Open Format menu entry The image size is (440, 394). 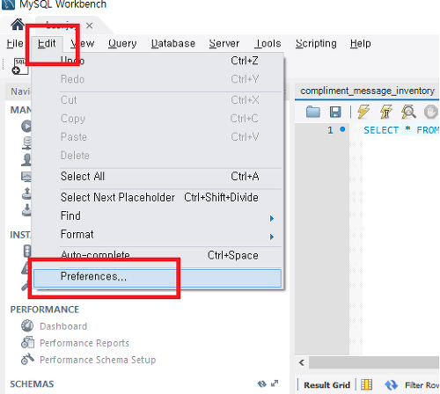pos(158,235)
